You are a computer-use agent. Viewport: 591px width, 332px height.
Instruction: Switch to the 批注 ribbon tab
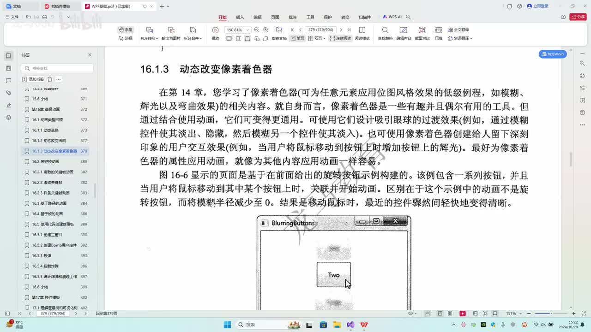click(293, 17)
